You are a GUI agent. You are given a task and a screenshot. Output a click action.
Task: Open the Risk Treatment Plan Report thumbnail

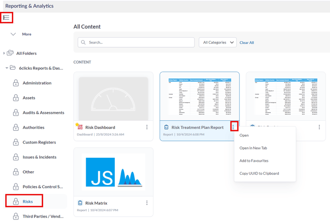pos(199,97)
